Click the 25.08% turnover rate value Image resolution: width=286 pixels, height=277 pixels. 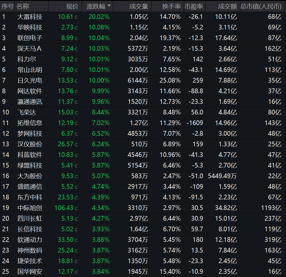point(170,80)
